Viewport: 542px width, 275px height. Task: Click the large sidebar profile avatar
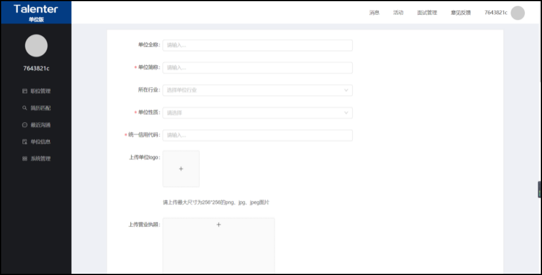tap(36, 46)
